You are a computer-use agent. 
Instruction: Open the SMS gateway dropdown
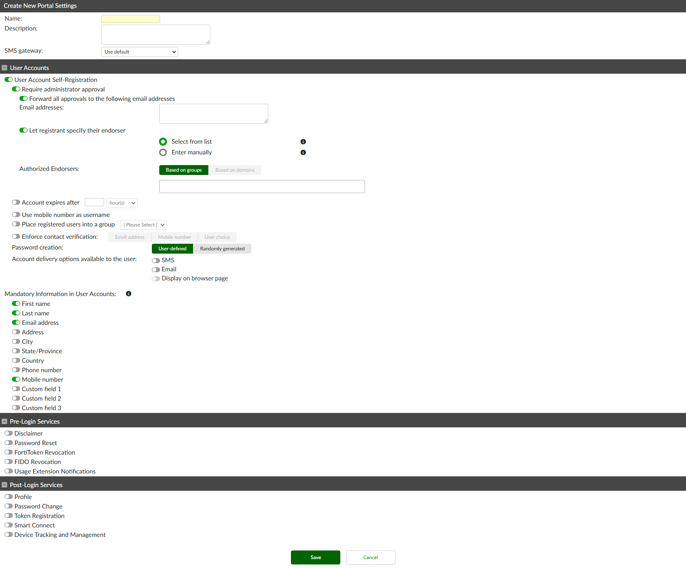tap(140, 52)
